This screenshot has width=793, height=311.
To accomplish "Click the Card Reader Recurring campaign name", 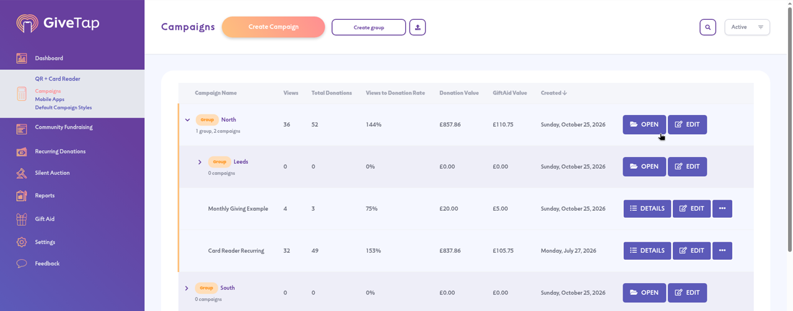I will (x=236, y=251).
